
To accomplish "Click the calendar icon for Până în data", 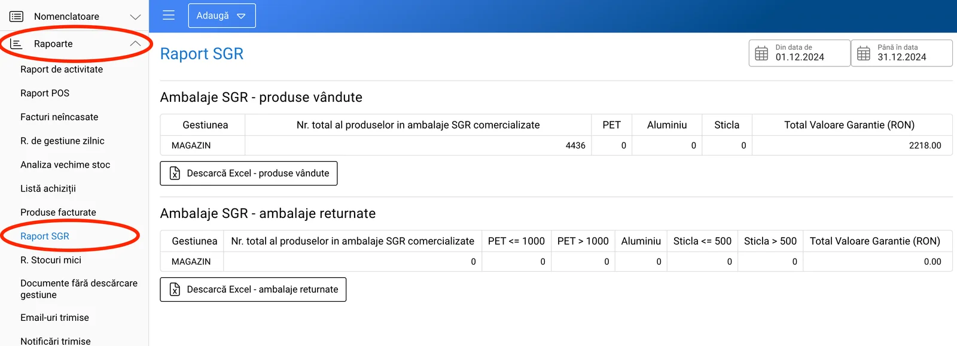I will point(864,53).
